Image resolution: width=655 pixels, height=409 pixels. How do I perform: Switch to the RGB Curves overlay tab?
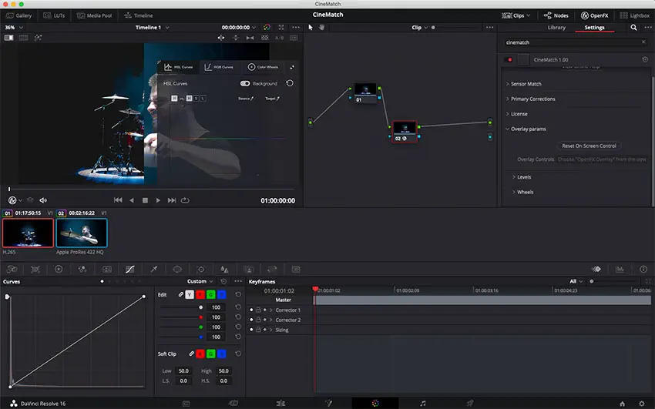219,67
